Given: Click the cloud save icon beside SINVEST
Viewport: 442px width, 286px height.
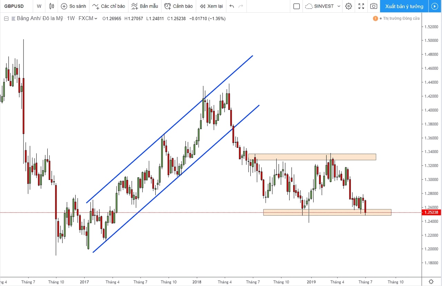Looking at the screenshot, I should pos(309,6).
